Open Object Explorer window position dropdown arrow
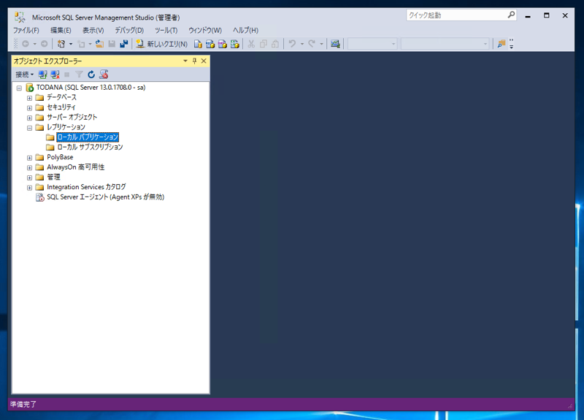 (x=185, y=61)
